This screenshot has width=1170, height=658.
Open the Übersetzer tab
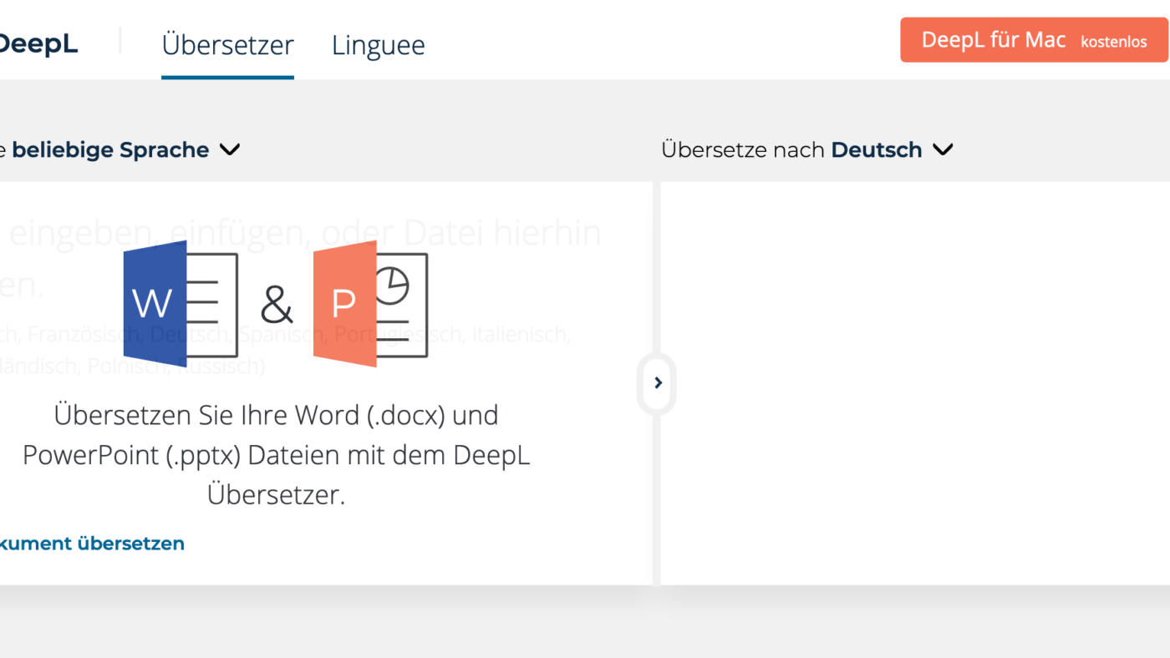pos(227,45)
